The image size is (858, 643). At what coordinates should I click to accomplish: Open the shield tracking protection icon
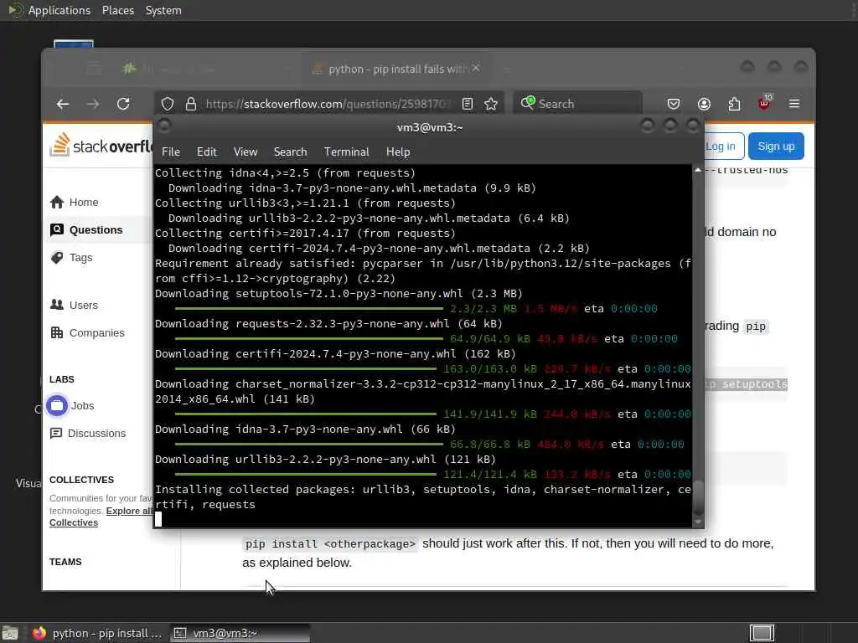[168, 104]
